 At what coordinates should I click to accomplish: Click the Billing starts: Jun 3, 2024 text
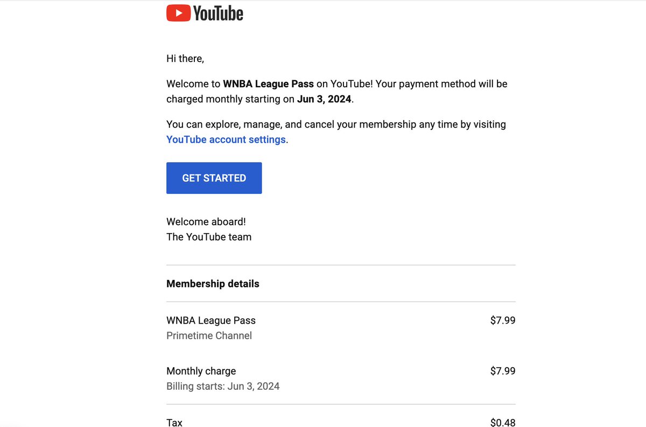pos(223,386)
